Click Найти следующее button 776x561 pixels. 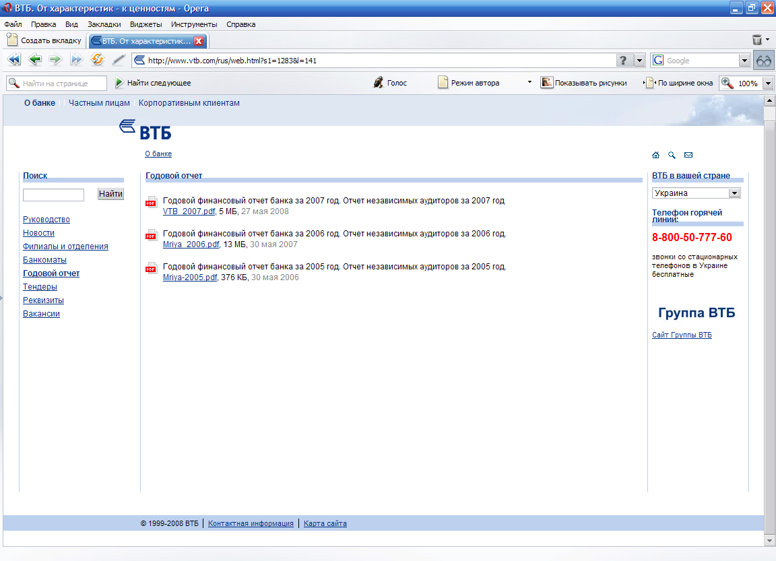[153, 83]
